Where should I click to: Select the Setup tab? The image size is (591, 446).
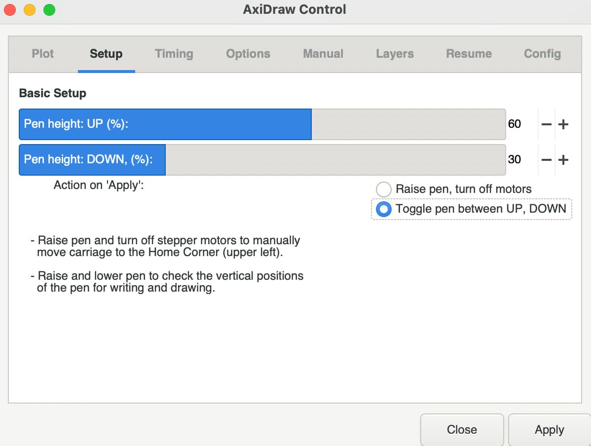106,54
